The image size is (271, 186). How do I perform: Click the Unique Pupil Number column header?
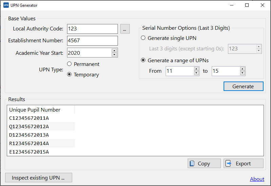[x=41, y=110]
